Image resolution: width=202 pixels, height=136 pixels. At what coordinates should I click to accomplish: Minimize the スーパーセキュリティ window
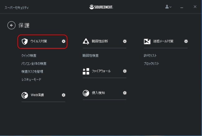tap(182, 7)
